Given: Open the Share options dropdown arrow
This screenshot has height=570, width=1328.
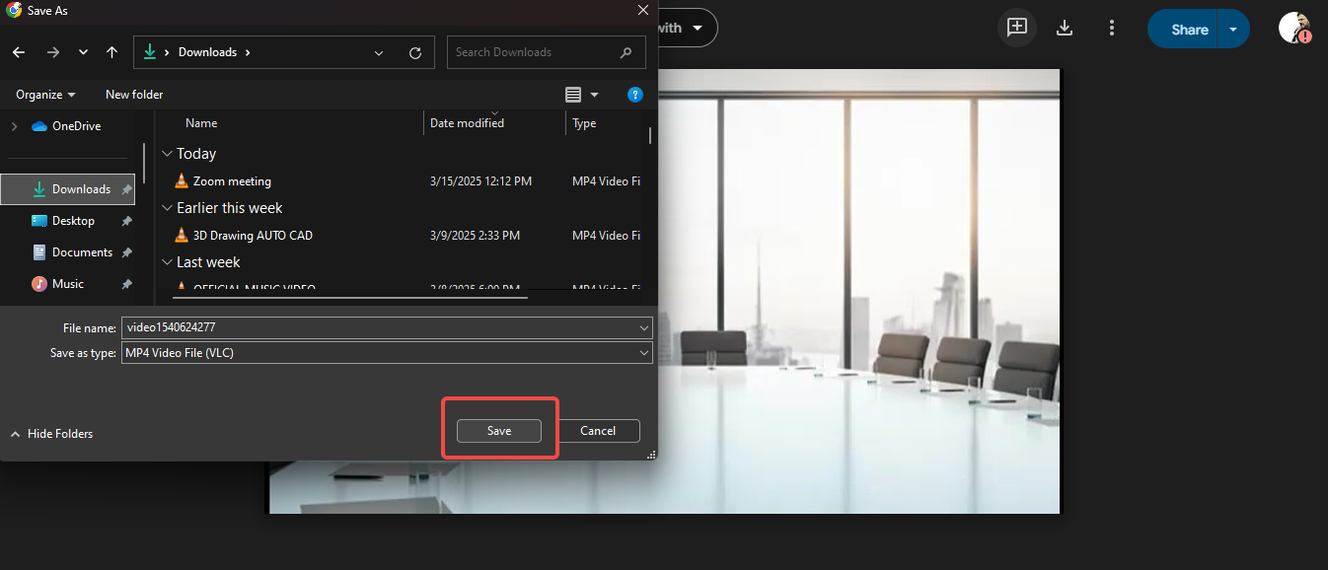Looking at the screenshot, I should (x=1234, y=29).
